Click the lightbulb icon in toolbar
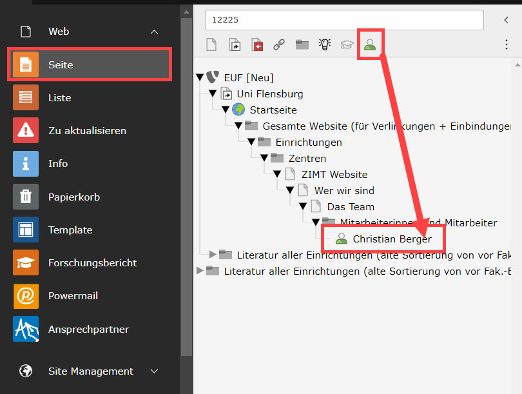 325,44
